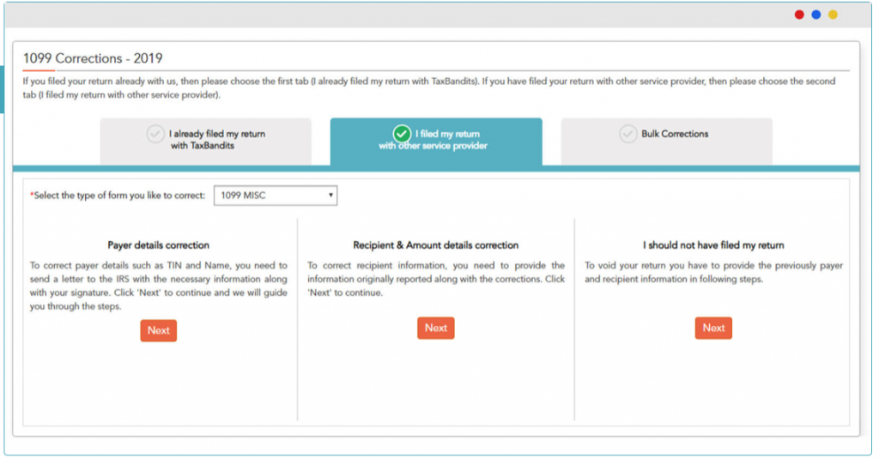Open the Bulk Corrections tab

[x=666, y=141]
